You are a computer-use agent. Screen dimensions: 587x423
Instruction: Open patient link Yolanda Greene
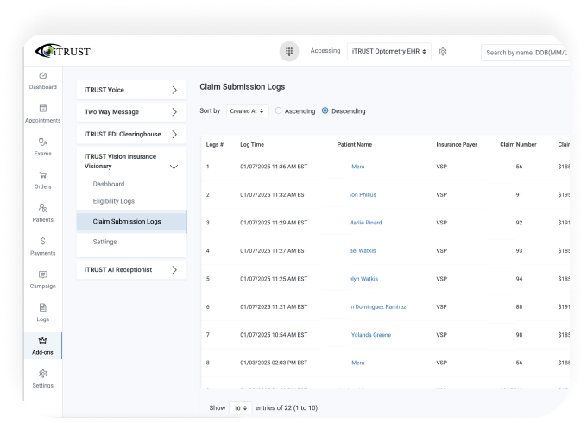click(x=371, y=335)
